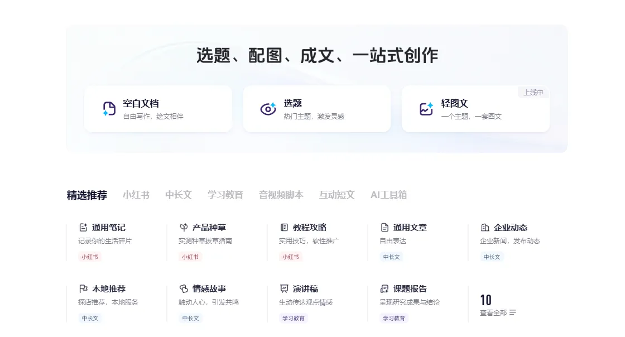
Task: Open the 通用文章 template
Action: click(x=410, y=228)
